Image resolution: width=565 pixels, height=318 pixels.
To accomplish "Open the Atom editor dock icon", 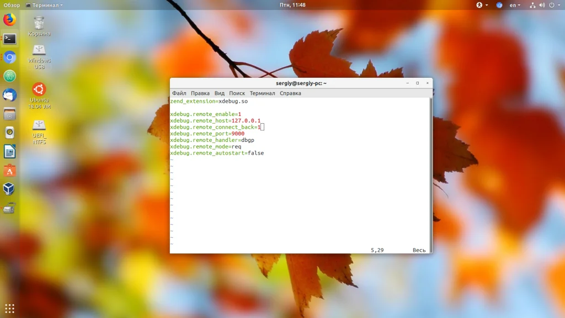I will [x=9, y=76].
